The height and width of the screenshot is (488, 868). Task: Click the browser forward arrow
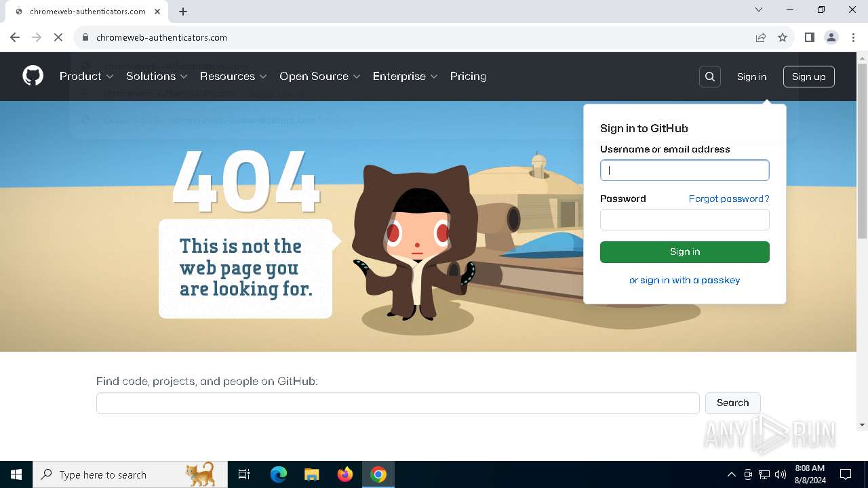pyautogui.click(x=37, y=37)
